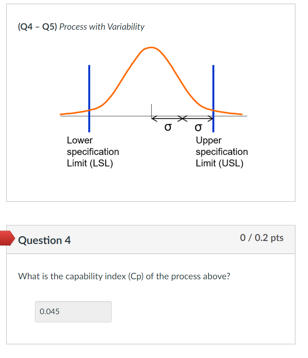Click the Upper specification Limit (USL) text
The width and height of the screenshot is (308, 358).
click(222, 152)
